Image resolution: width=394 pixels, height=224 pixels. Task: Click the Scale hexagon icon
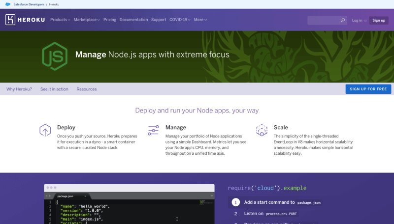click(262, 130)
